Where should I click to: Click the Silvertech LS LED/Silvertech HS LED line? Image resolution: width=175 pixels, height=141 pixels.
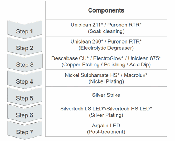tap(106, 109)
